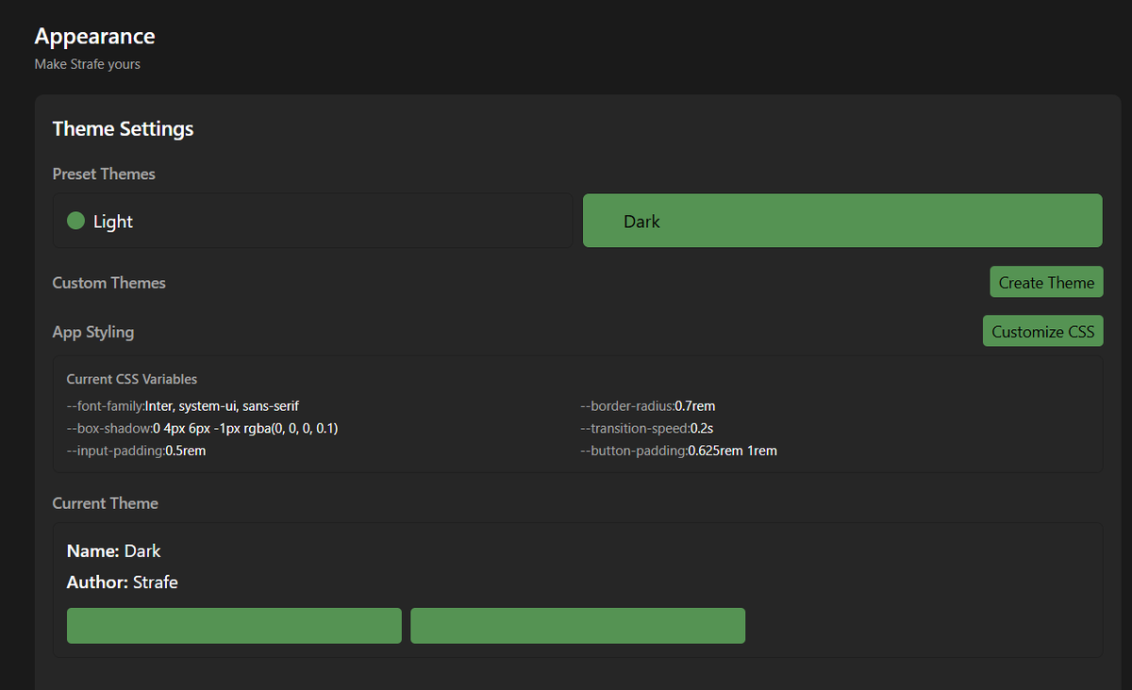Click the first green color bar under Author
Screen dimensions: 1132x690
[x=234, y=626]
